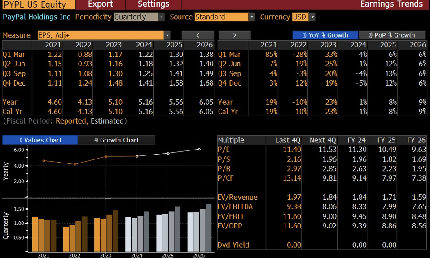Select the EV/Revenue row label
Image resolution: width=430 pixels, height=258 pixels.
(x=237, y=197)
